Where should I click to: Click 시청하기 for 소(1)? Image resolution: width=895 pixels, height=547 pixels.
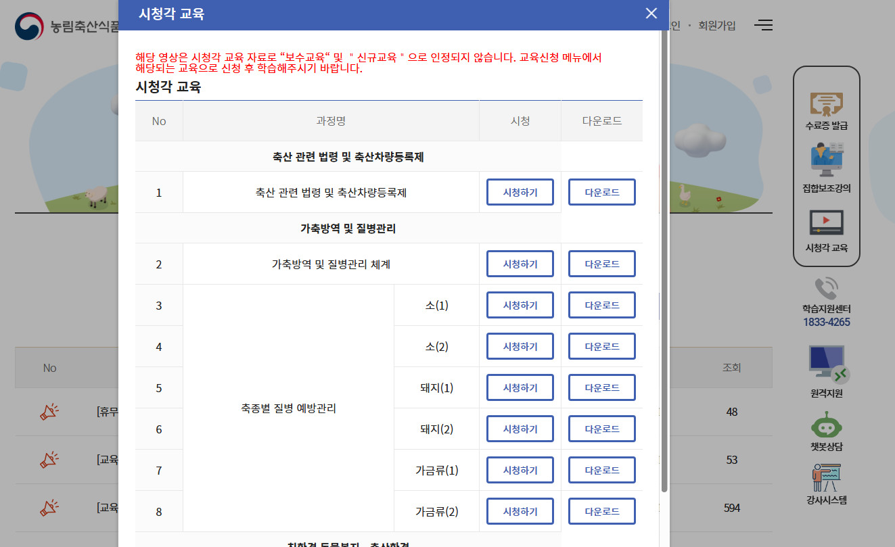520,305
